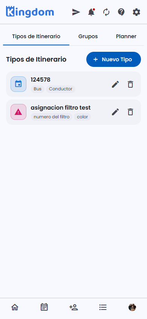Delete the 124578 itinerary type

pyautogui.click(x=130, y=84)
